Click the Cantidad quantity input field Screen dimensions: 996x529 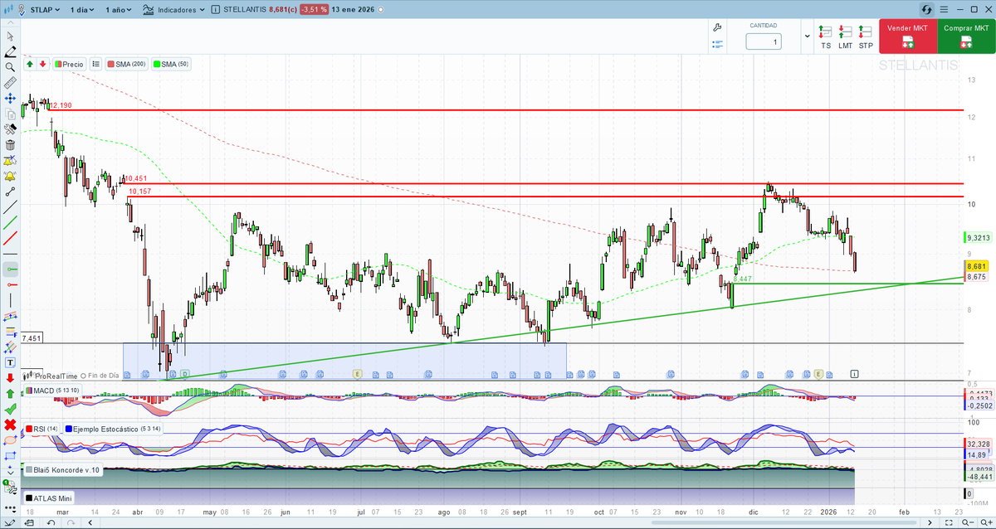(763, 41)
